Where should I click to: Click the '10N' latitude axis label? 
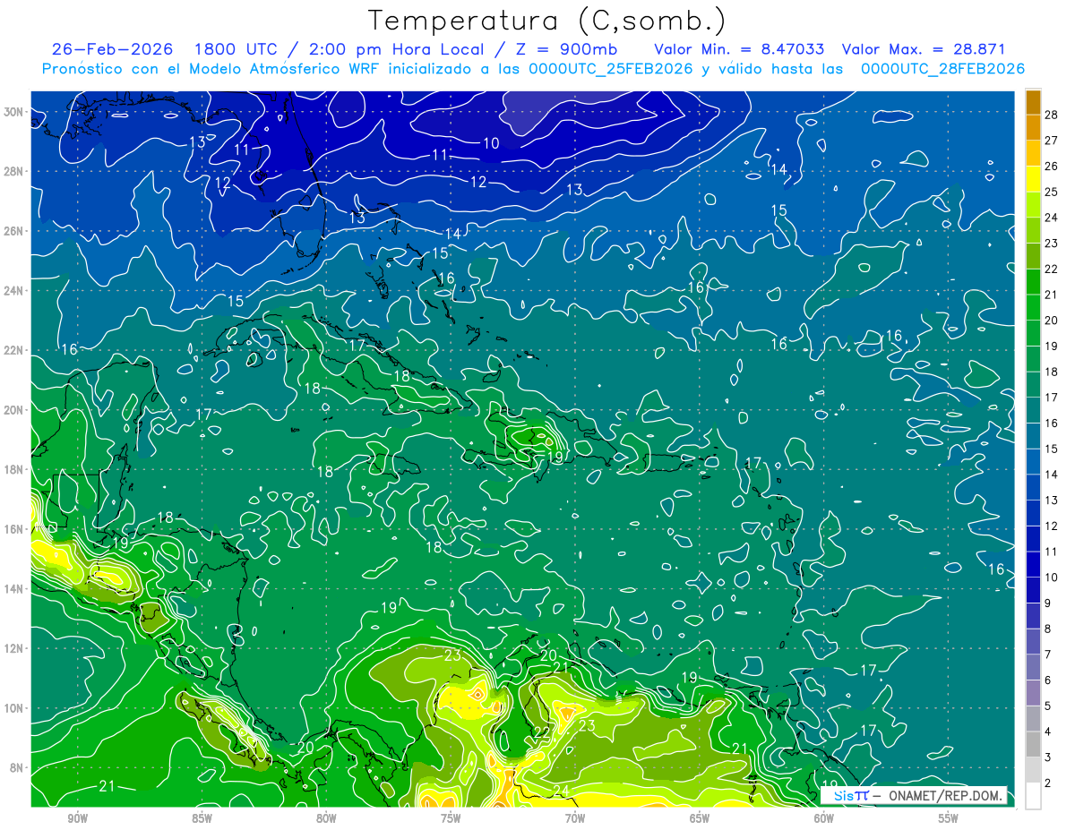[13, 708]
